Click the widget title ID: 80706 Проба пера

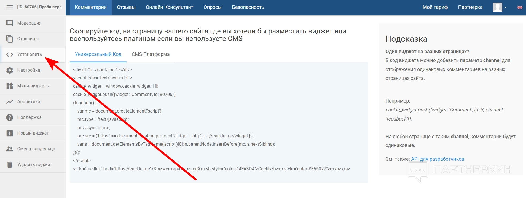[x=39, y=7]
